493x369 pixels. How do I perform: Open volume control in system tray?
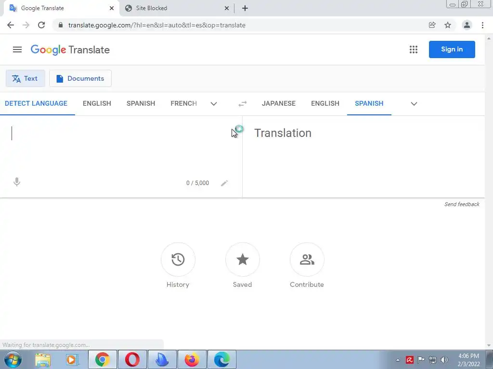pos(444,360)
